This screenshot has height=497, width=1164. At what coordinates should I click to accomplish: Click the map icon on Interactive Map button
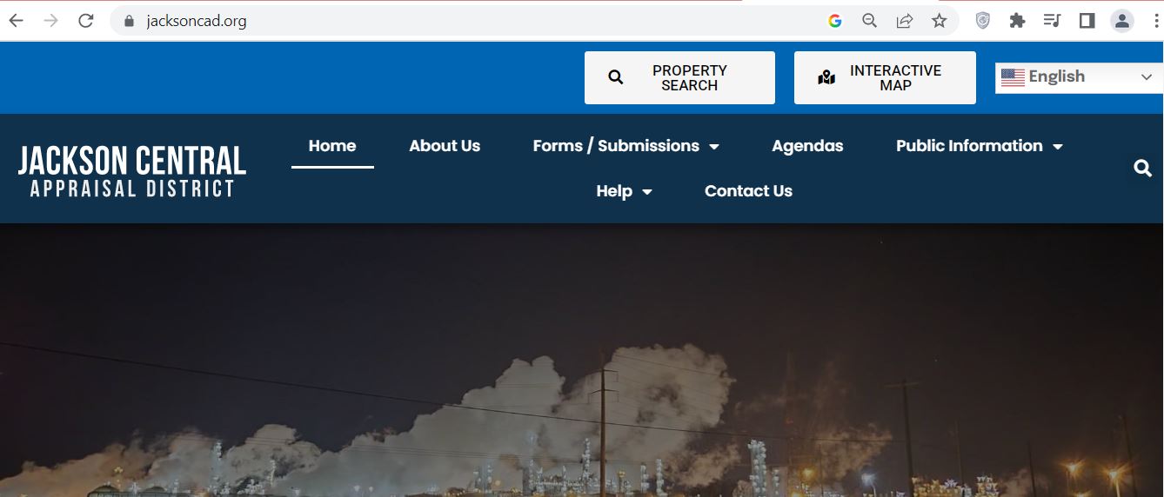826,77
